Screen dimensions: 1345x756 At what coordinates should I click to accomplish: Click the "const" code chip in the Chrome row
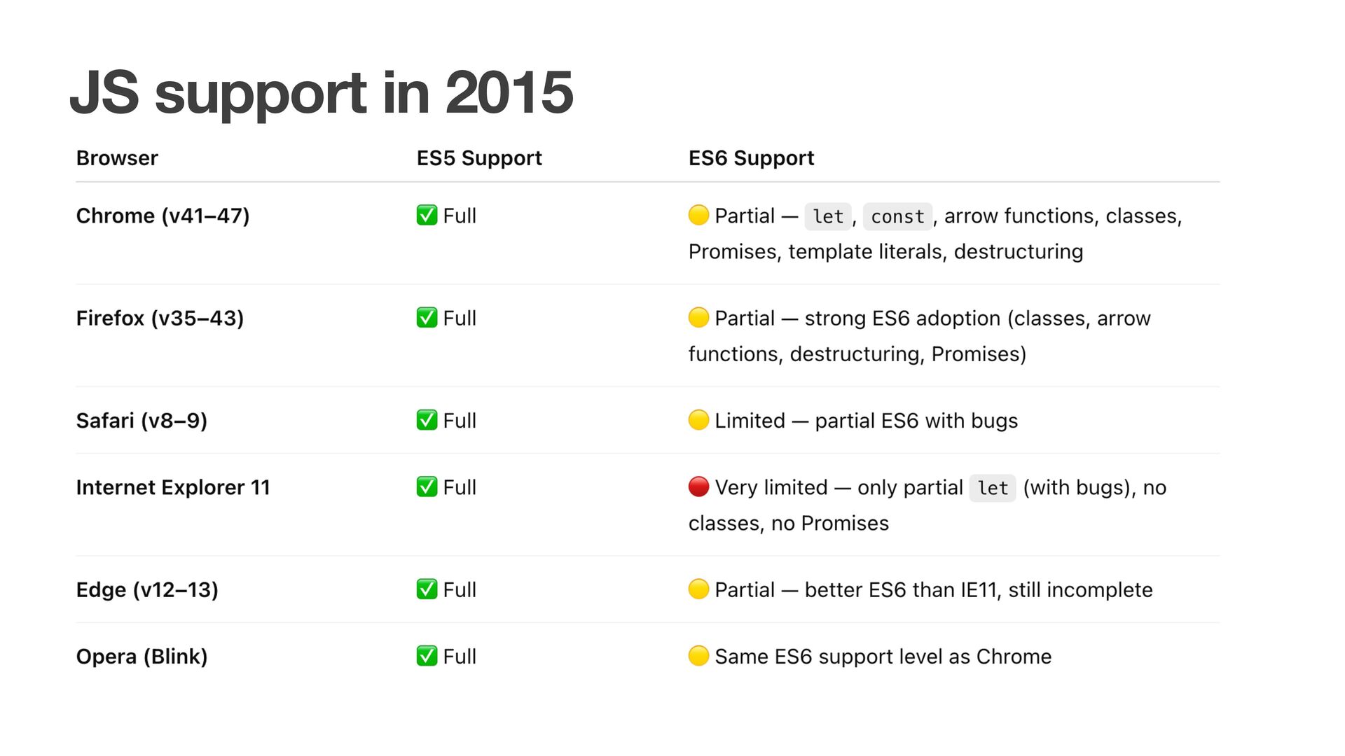(897, 216)
